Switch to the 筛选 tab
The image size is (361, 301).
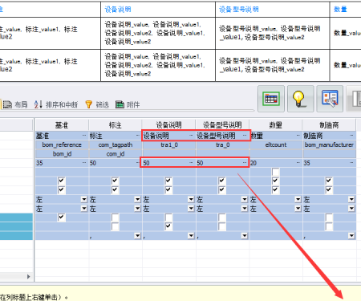97,104
